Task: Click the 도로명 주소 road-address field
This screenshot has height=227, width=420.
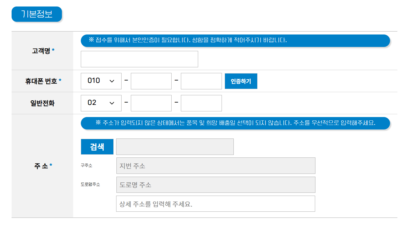Action: (216, 185)
